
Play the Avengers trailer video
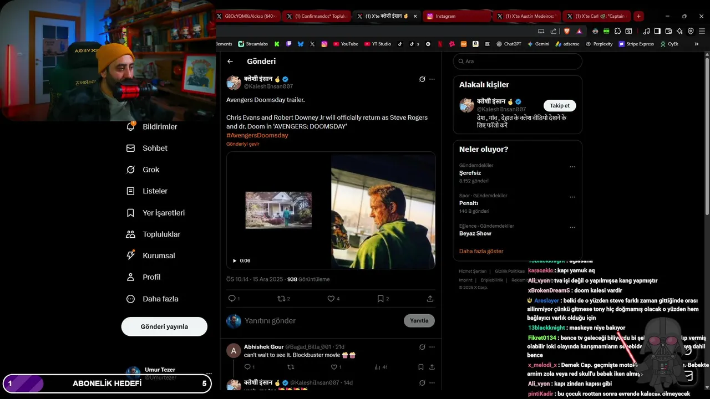coord(235,260)
